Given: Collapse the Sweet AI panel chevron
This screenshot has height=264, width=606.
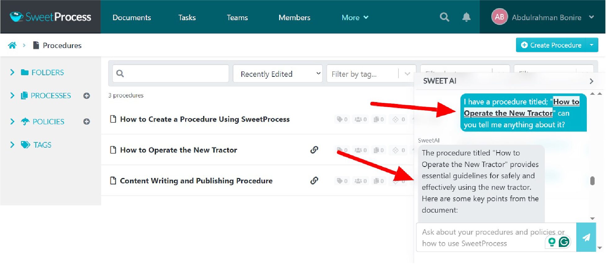Looking at the screenshot, I should [x=591, y=81].
